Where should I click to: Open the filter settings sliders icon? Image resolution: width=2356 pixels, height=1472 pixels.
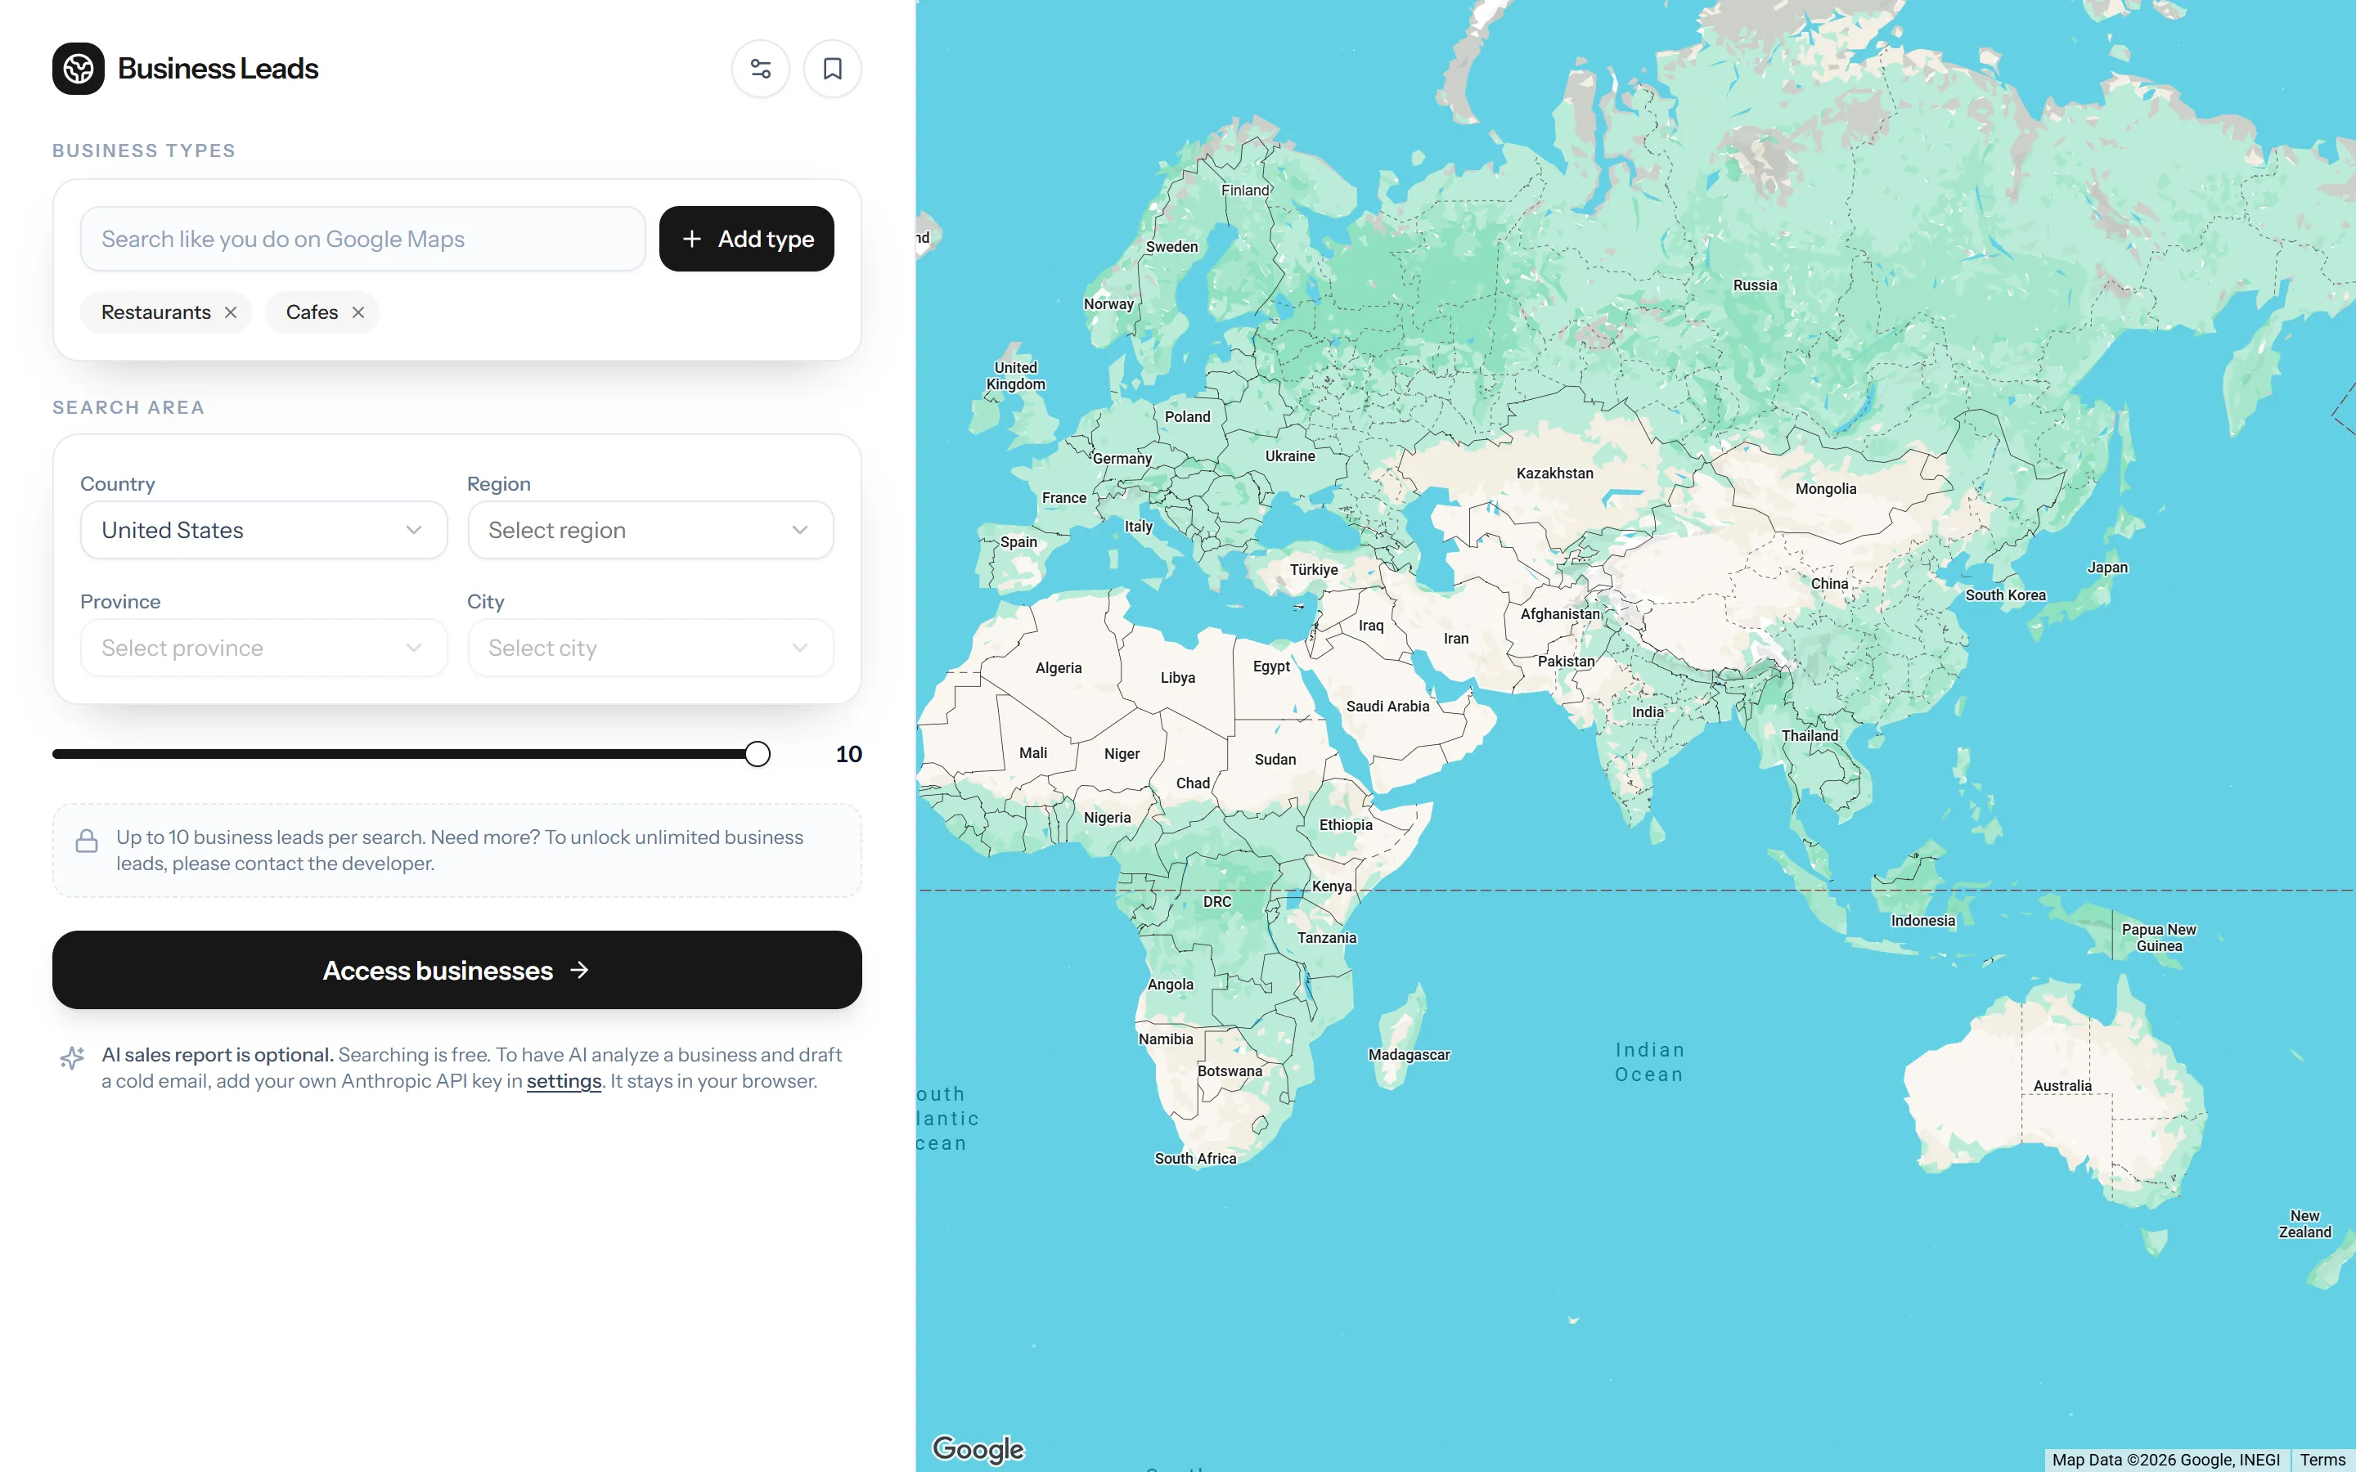(x=760, y=70)
